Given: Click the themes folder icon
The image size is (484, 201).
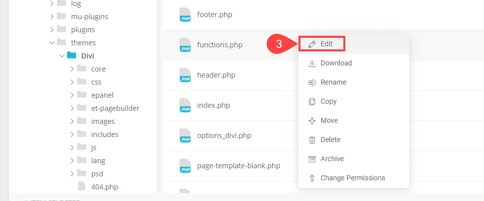Looking at the screenshot, I should tap(62, 42).
